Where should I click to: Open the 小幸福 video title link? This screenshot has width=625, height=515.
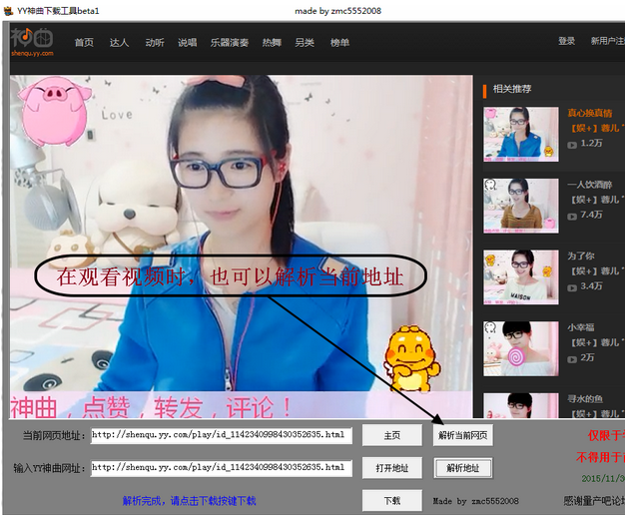(581, 327)
